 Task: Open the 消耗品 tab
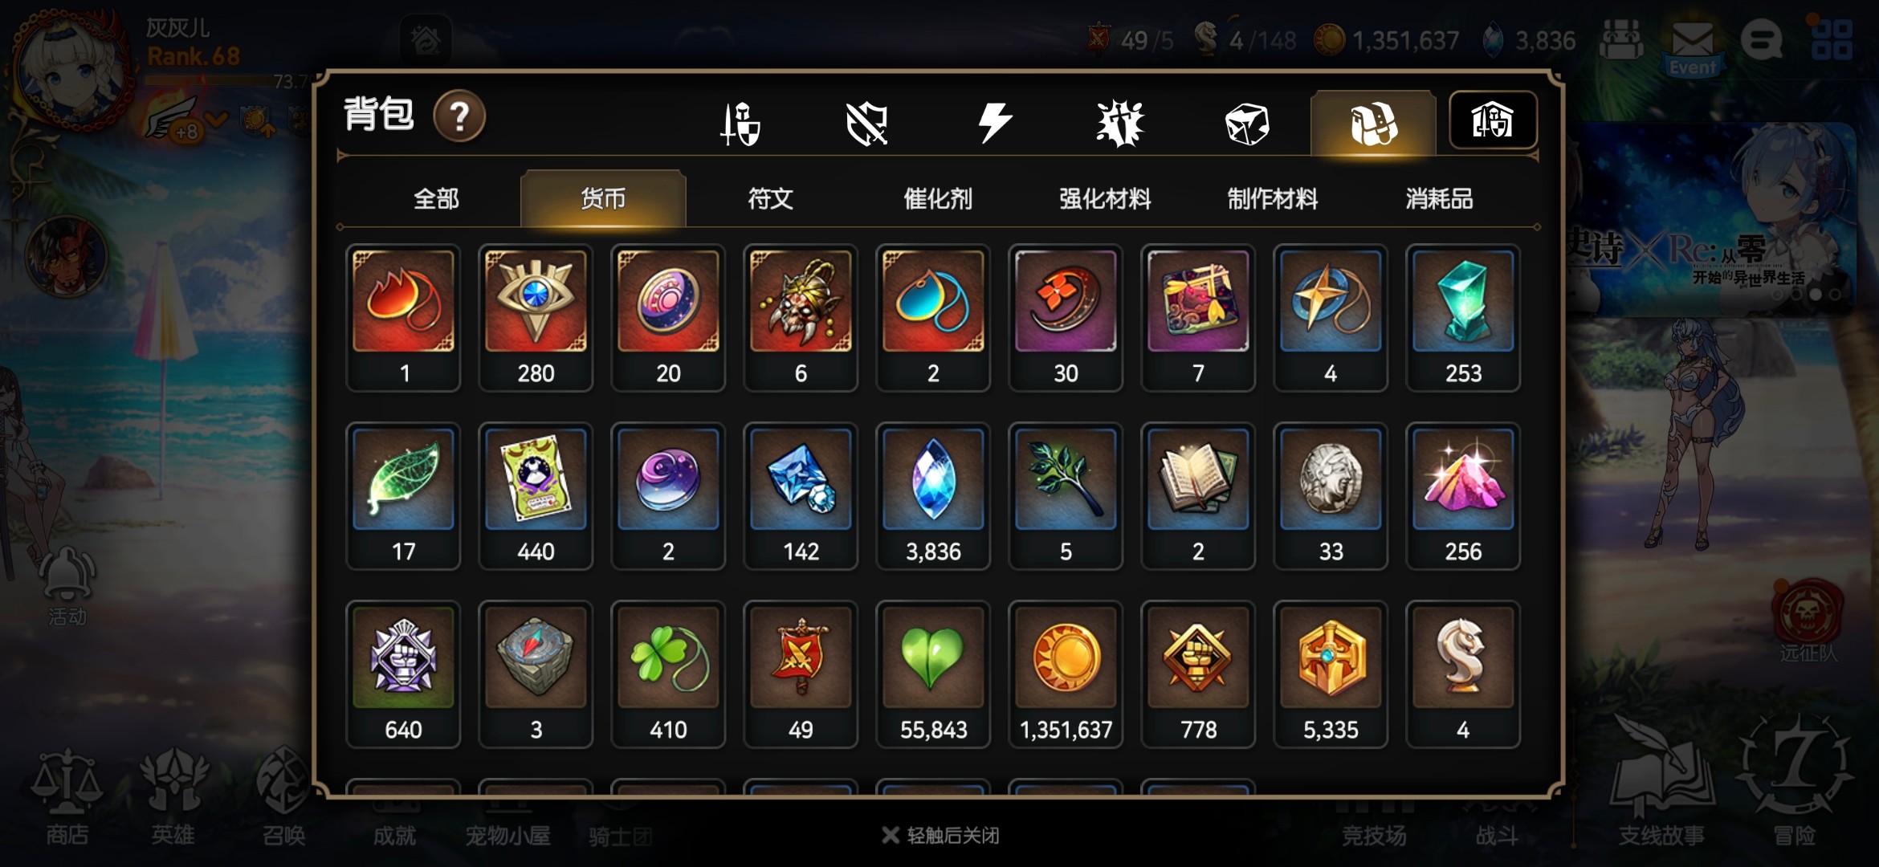click(1439, 198)
